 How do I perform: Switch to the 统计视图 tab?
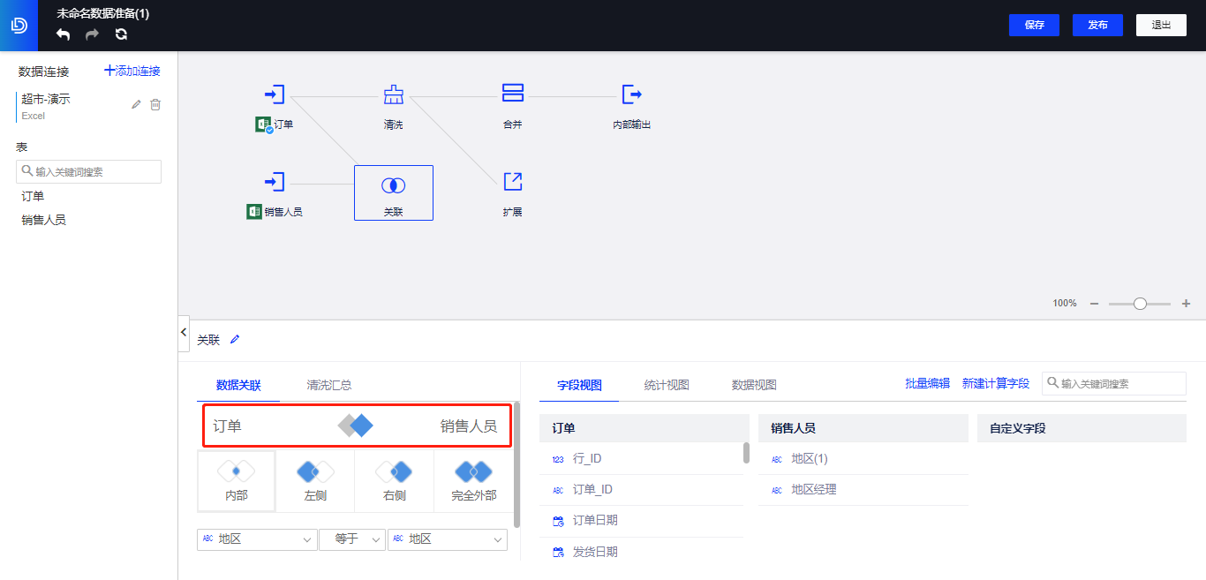tap(666, 385)
